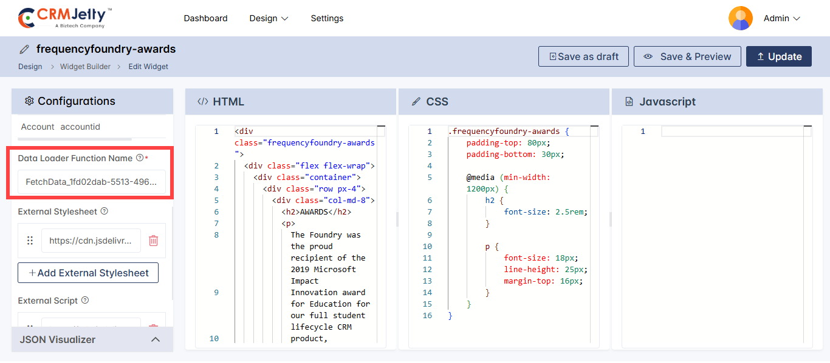830x363 pixels.
Task: Go to the Dashboard menu item
Action: [205, 18]
